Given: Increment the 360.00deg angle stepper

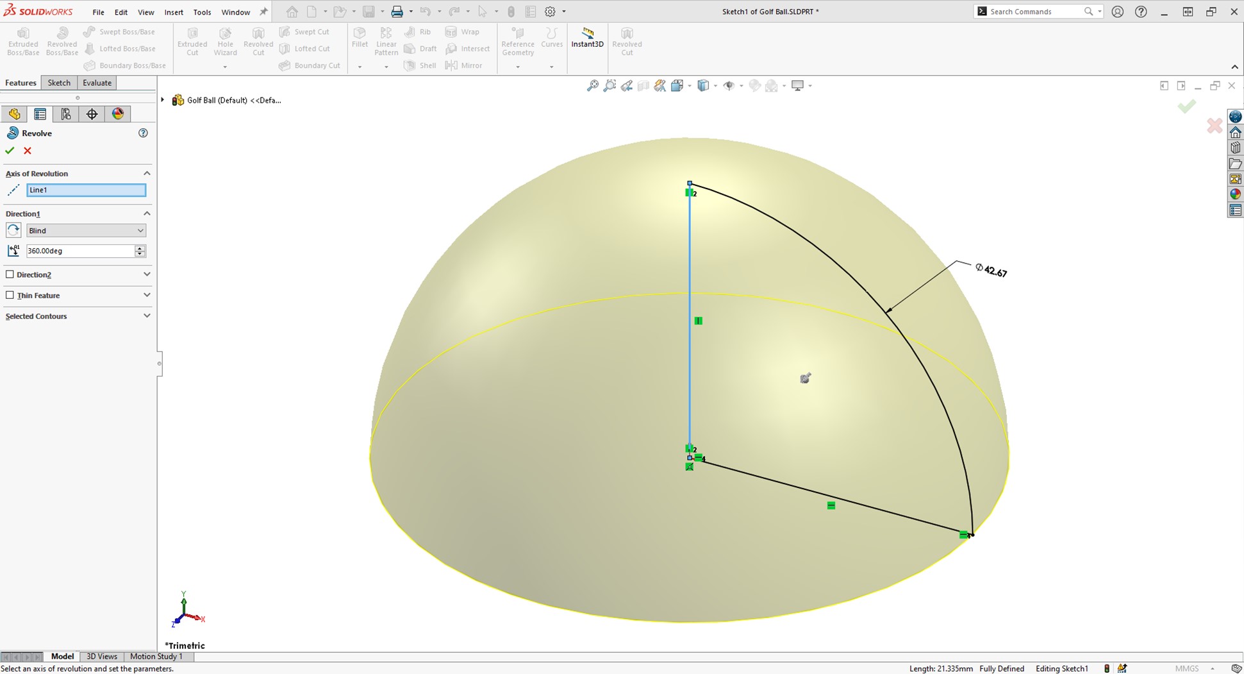Looking at the screenshot, I should click(140, 248).
